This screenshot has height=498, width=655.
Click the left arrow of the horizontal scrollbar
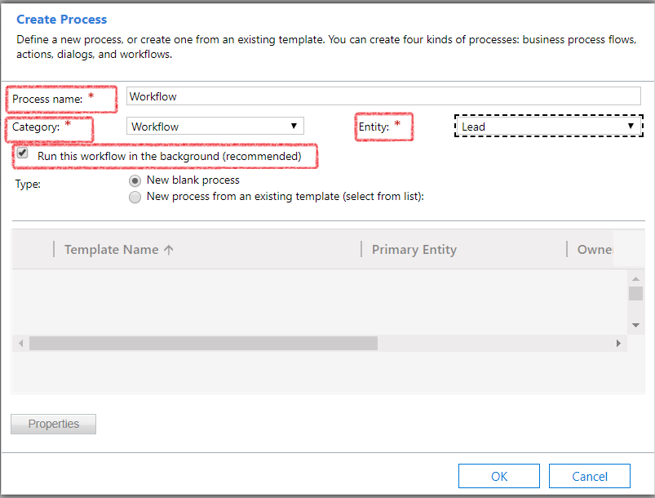(x=20, y=343)
